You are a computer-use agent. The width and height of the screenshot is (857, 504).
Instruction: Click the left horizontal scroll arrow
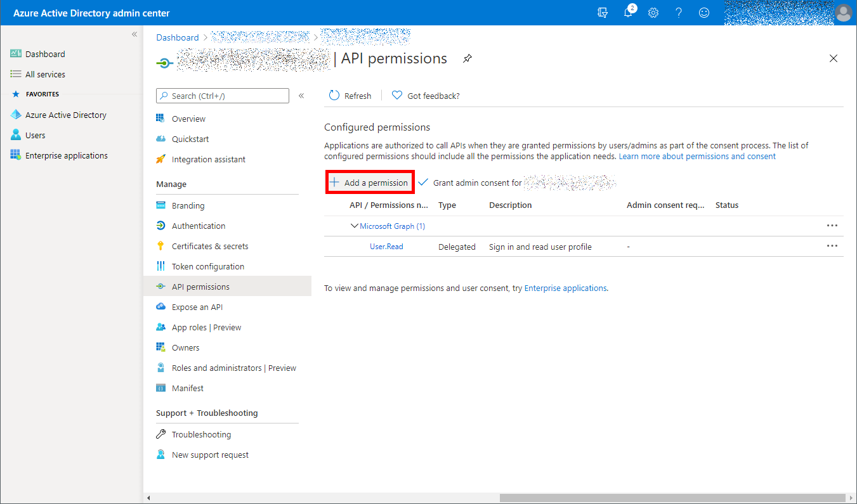[x=148, y=498]
